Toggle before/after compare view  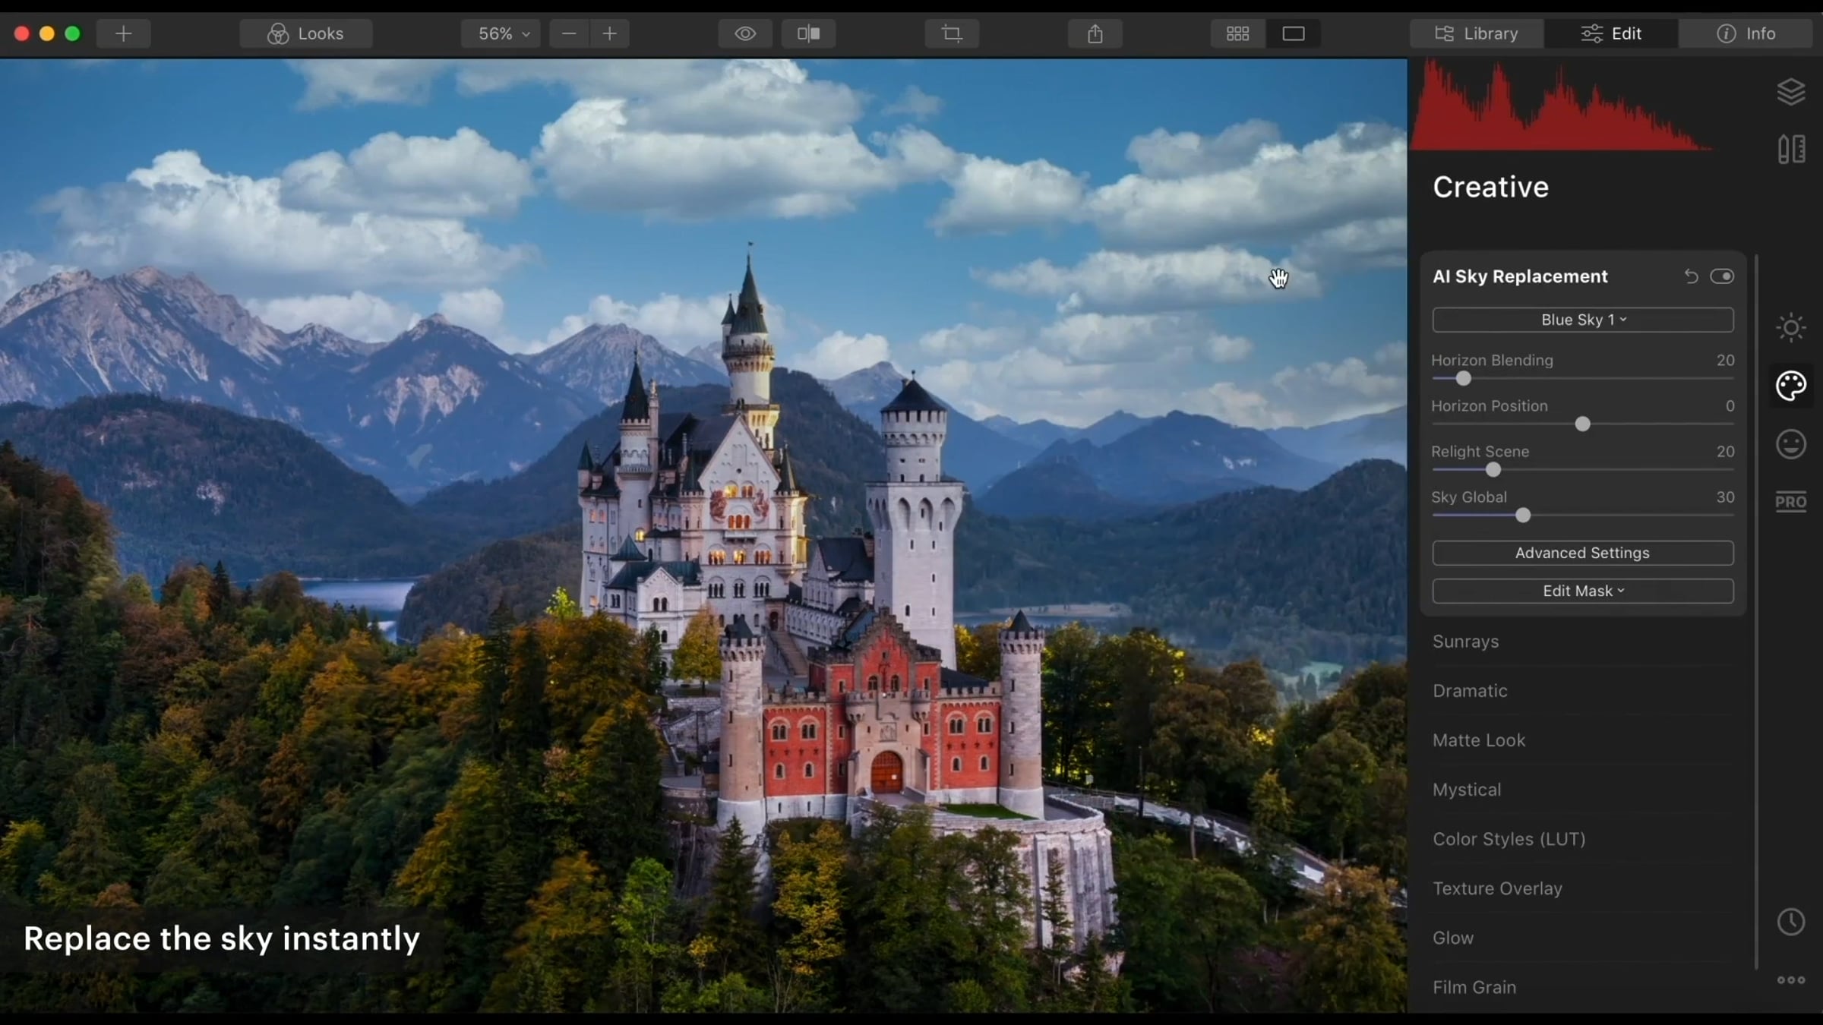click(808, 33)
